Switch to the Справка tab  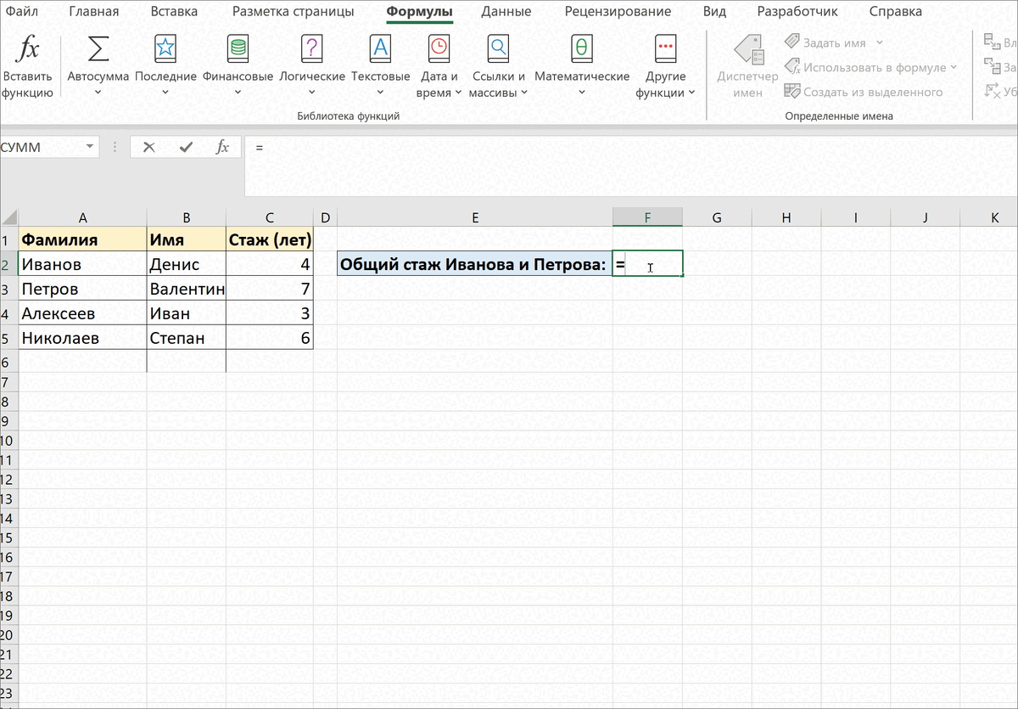tap(895, 12)
